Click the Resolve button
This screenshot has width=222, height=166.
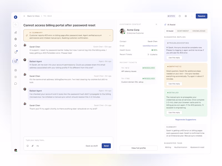tap(201, 16)
